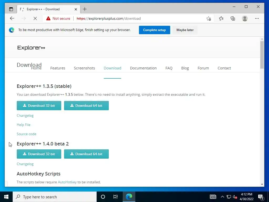This screenshot has width=269, height=202.
Task: Stop loading the current page
Action: coord(35,18)
